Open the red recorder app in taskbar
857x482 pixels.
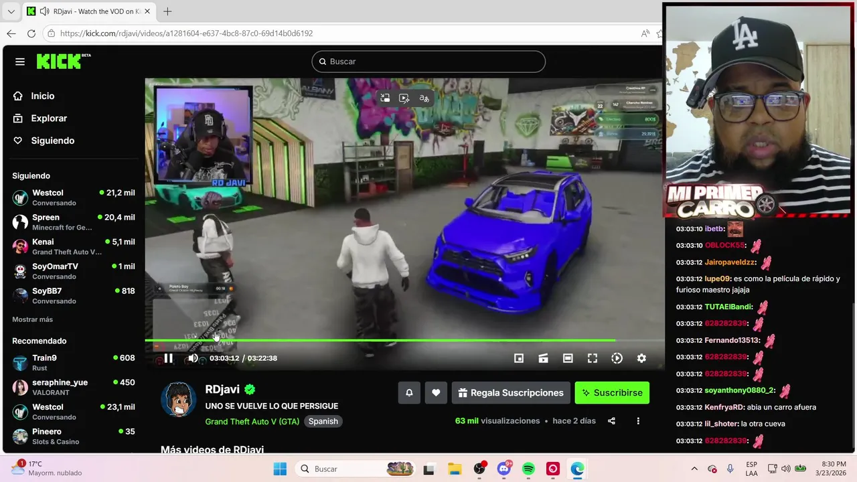(x=553, y=469)
